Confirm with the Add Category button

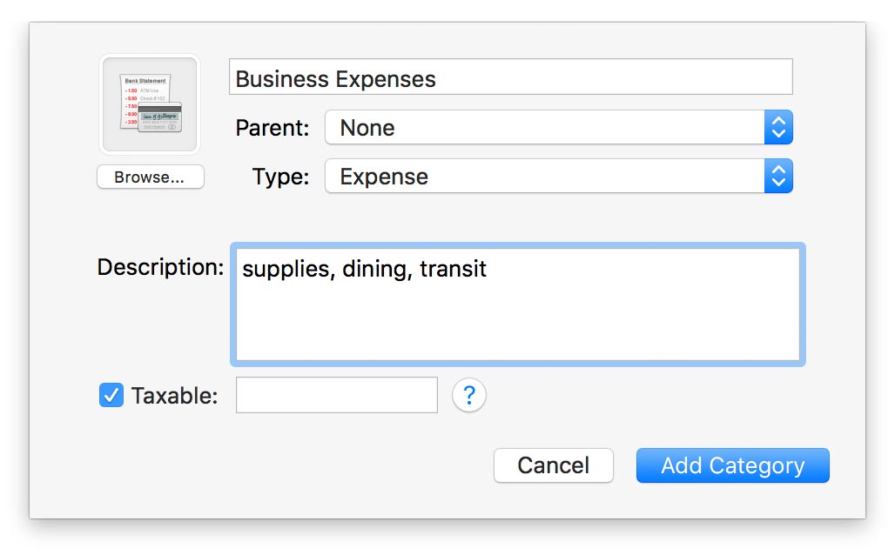(732, 465)
